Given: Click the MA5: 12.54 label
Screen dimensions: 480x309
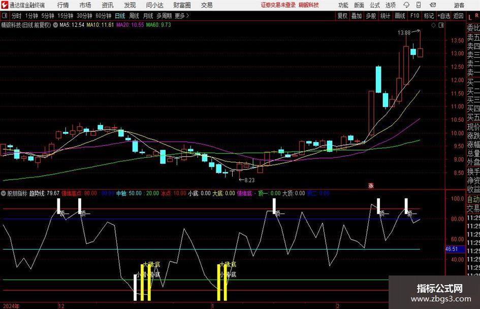Looking at the screenshot, I should click(x=72, y=25).
